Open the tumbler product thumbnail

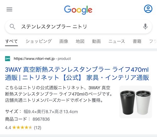[x=136, y=102]
